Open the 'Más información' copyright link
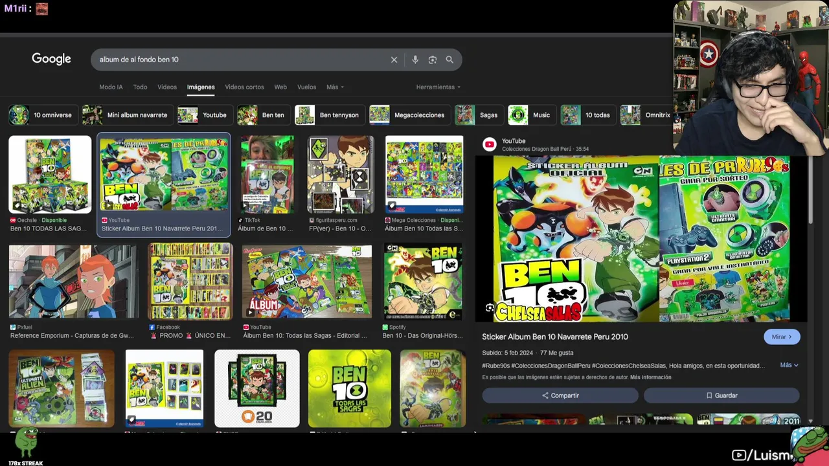 click(x=650, y=377)
